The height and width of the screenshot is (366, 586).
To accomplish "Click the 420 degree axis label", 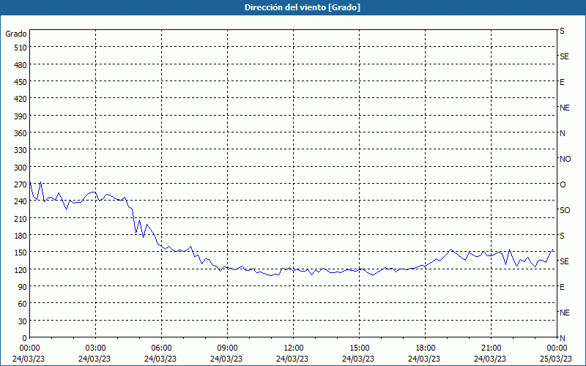I will pos(21,99).
